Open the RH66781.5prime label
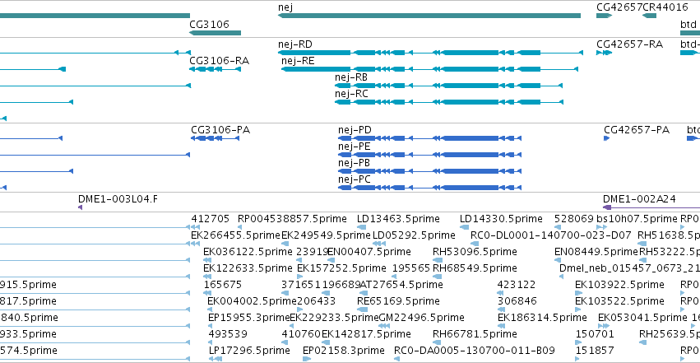This screenshot has height=363, width=700. pyautogui.click(x=475, y=334)
